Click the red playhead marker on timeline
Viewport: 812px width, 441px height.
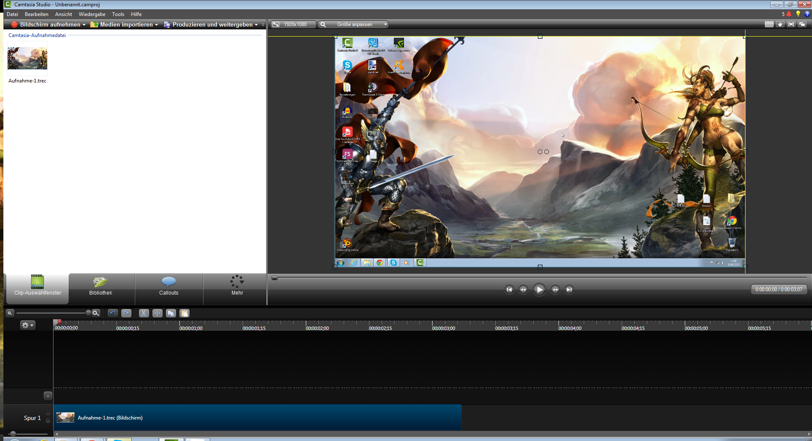(59, 321)
